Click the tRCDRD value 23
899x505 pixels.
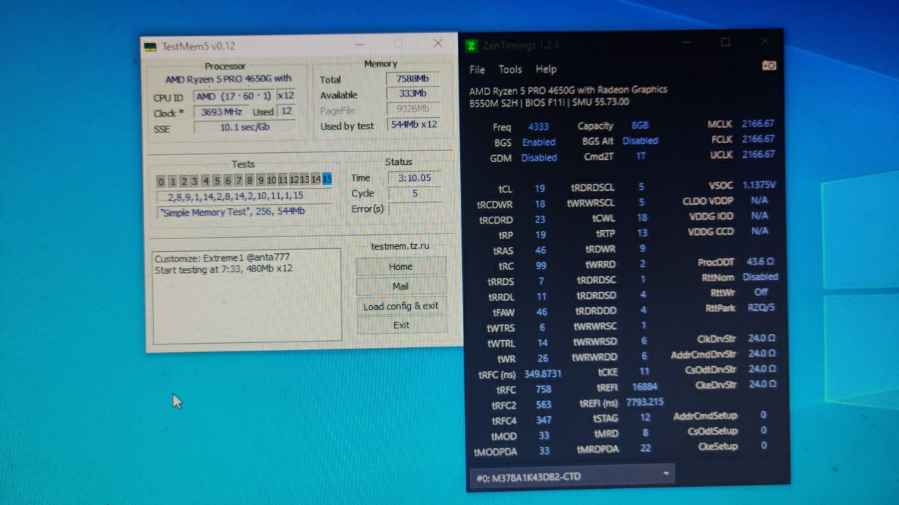[539, 220]
